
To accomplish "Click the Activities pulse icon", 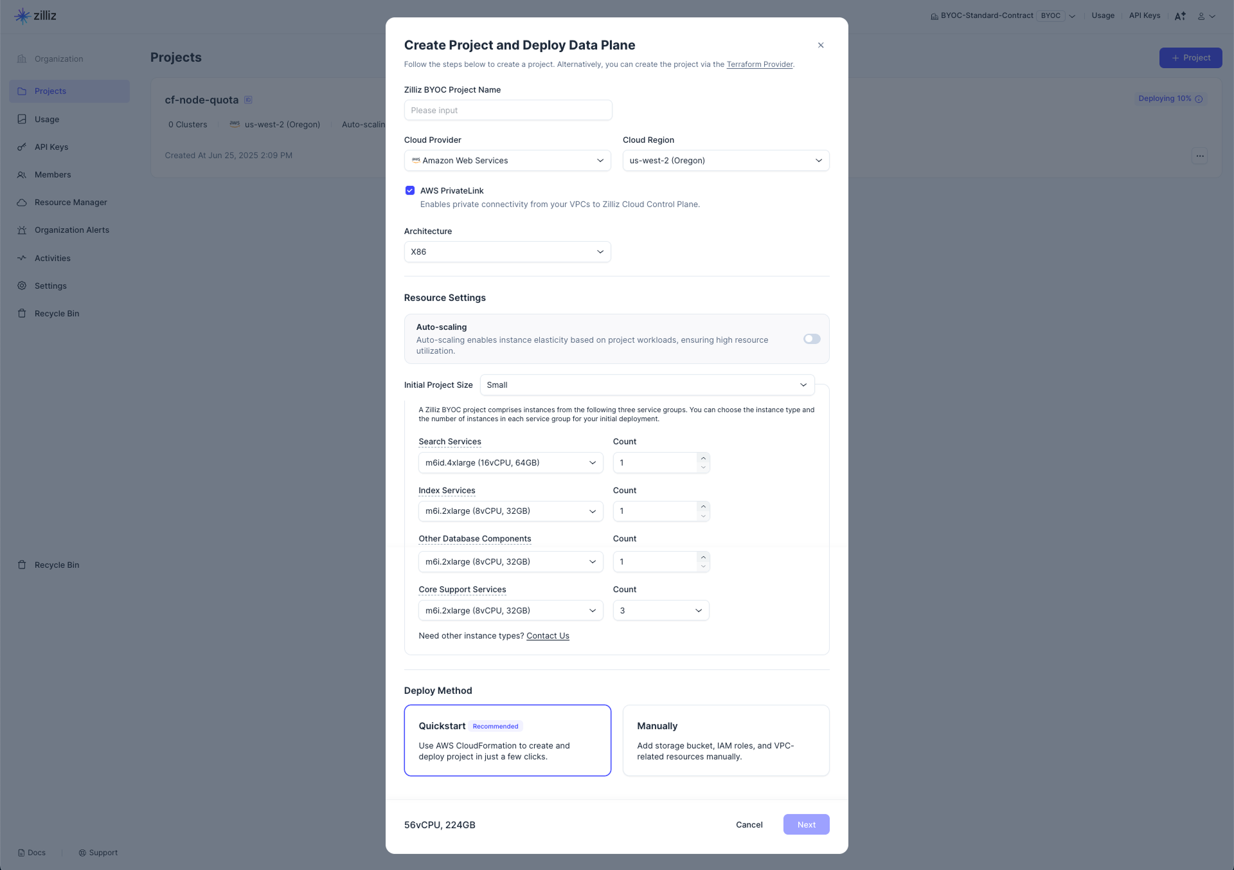I will 22,258.
